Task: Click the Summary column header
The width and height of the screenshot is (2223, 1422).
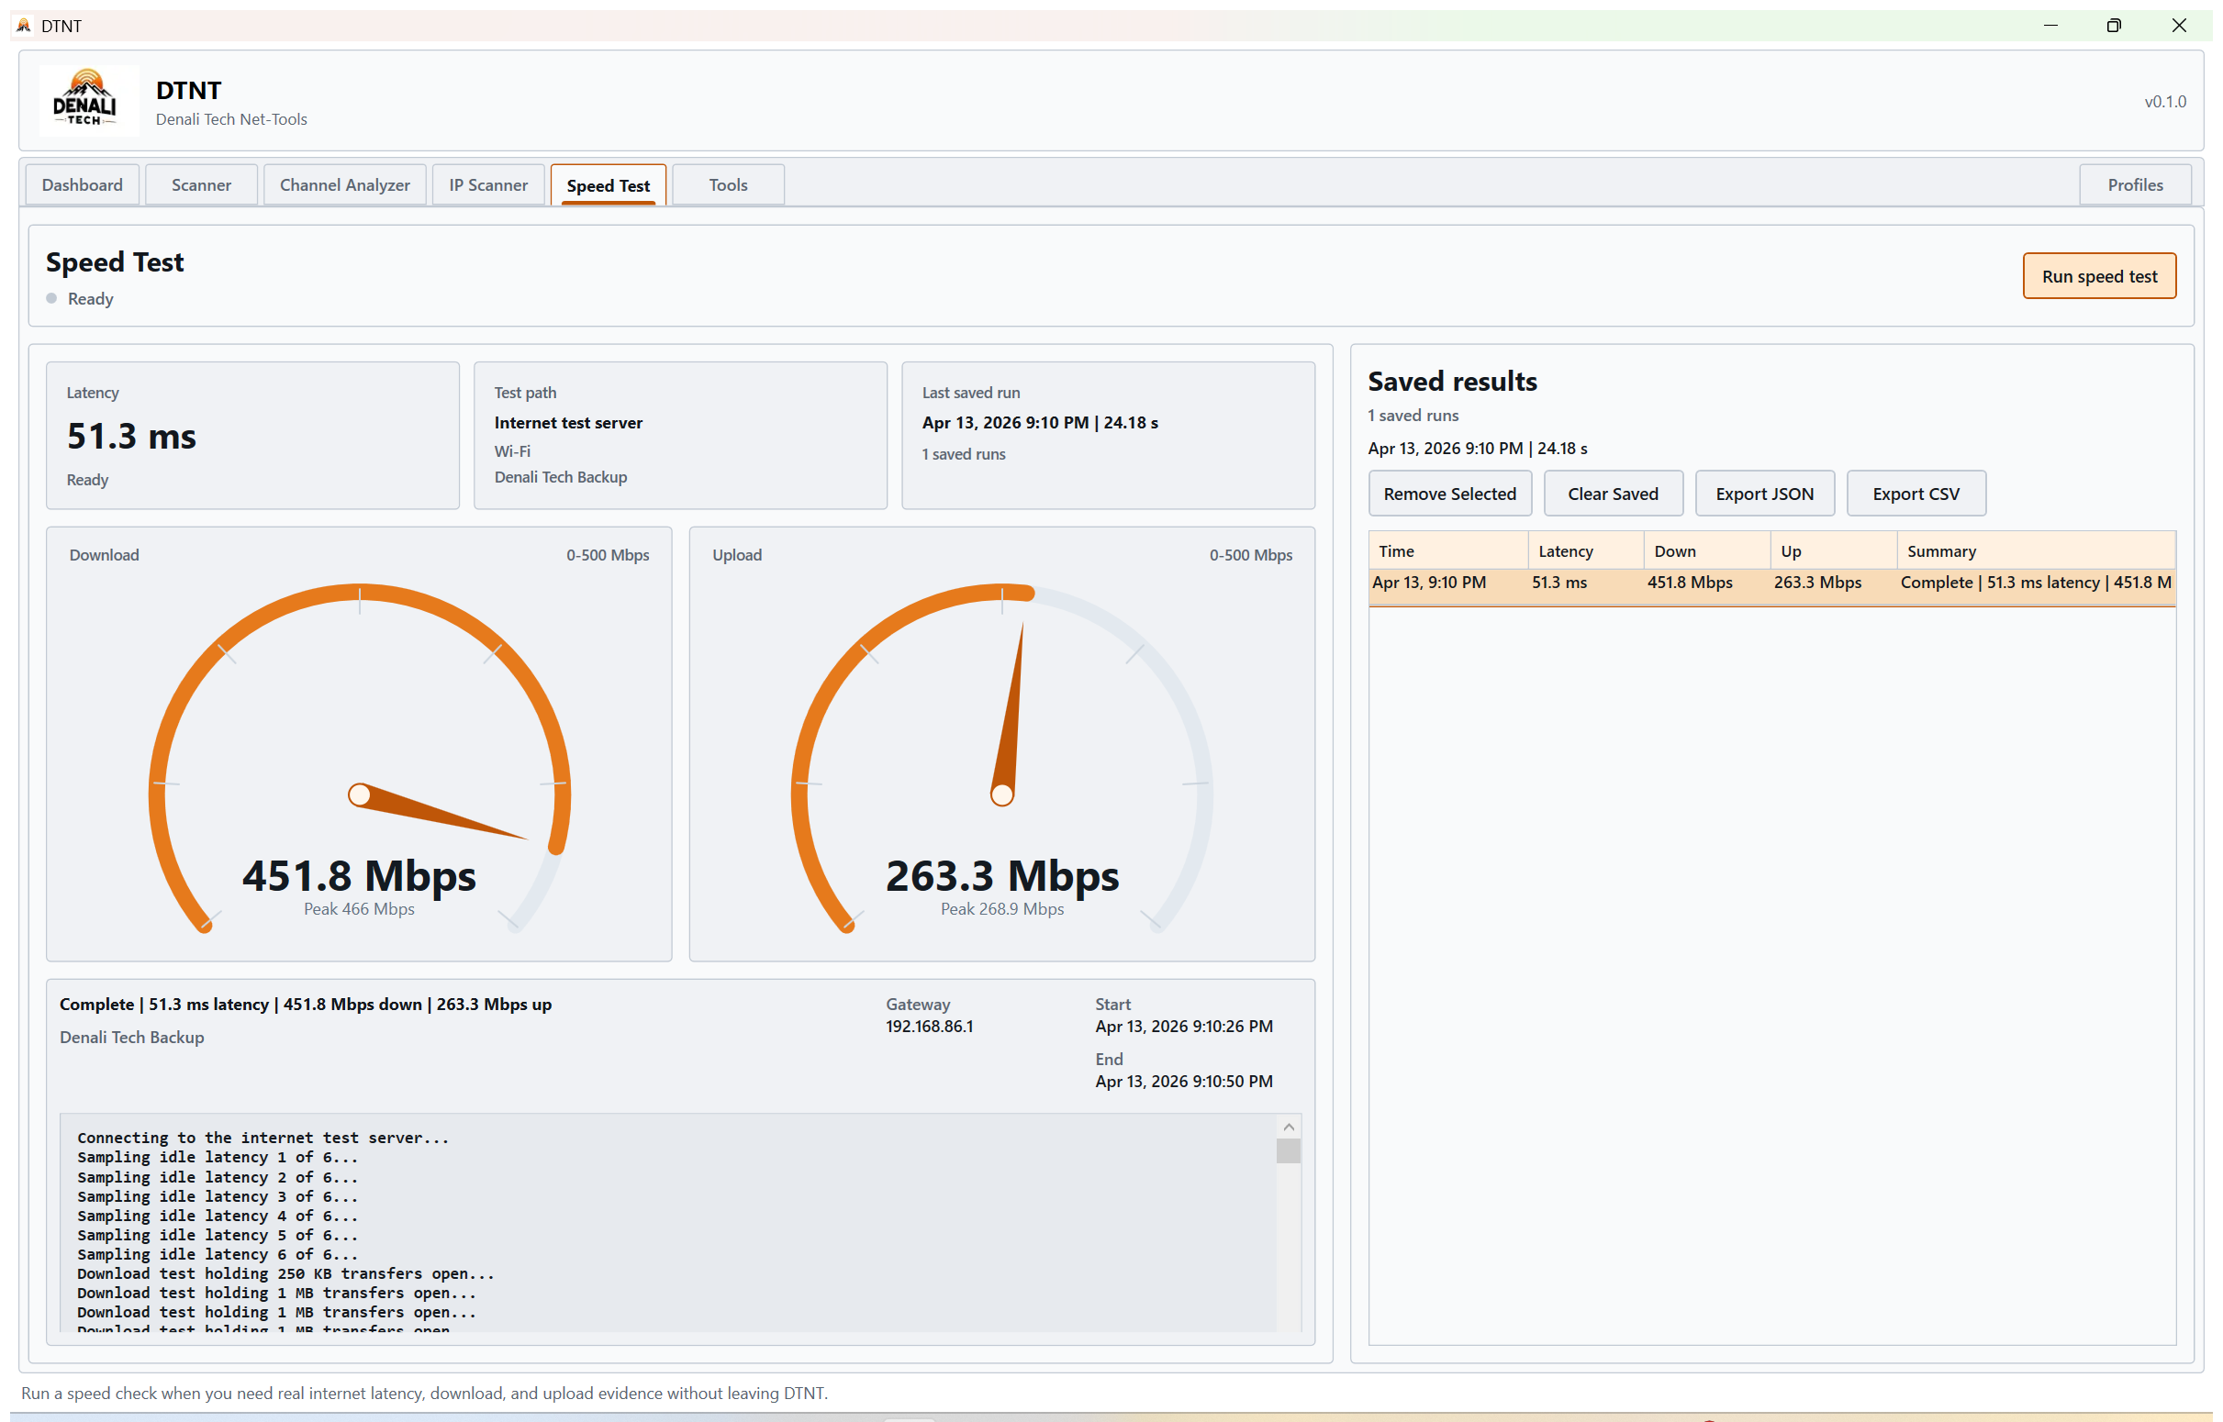Action: [1941, 550]
